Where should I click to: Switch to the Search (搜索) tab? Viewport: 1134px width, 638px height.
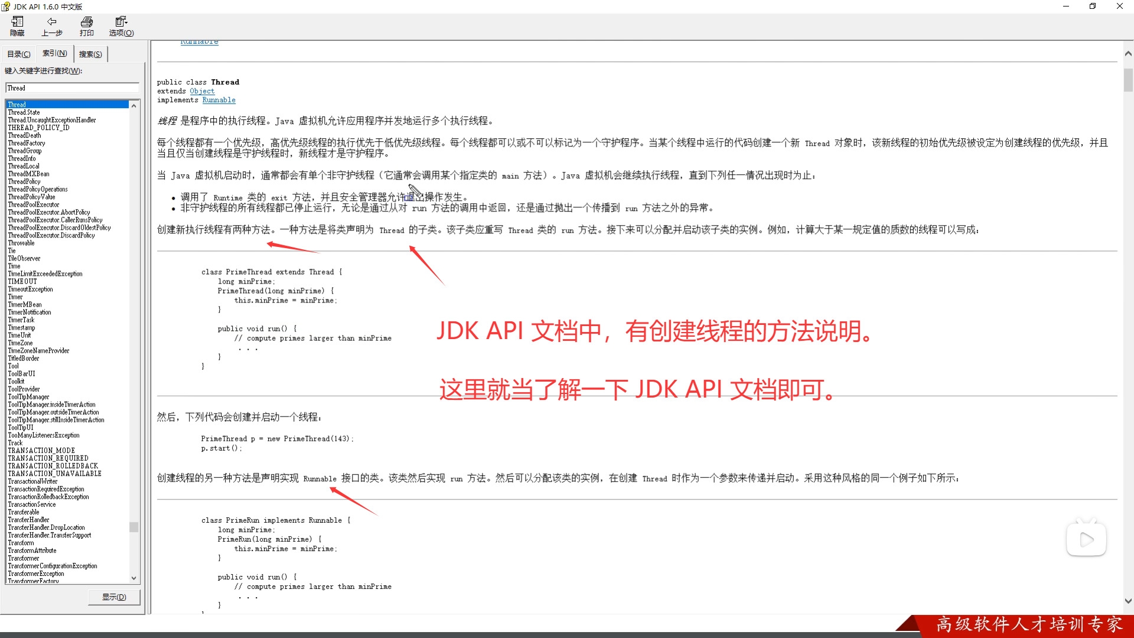[90, 54]
